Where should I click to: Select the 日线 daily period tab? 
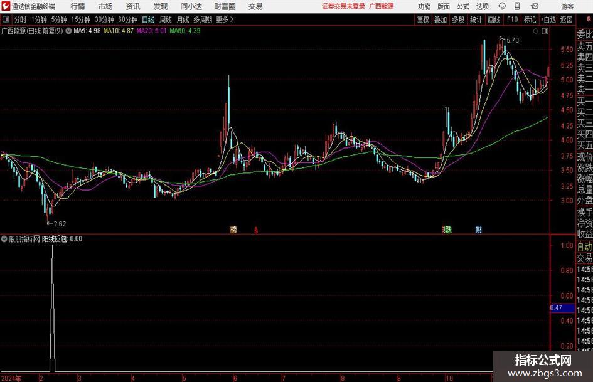(148, 19)
